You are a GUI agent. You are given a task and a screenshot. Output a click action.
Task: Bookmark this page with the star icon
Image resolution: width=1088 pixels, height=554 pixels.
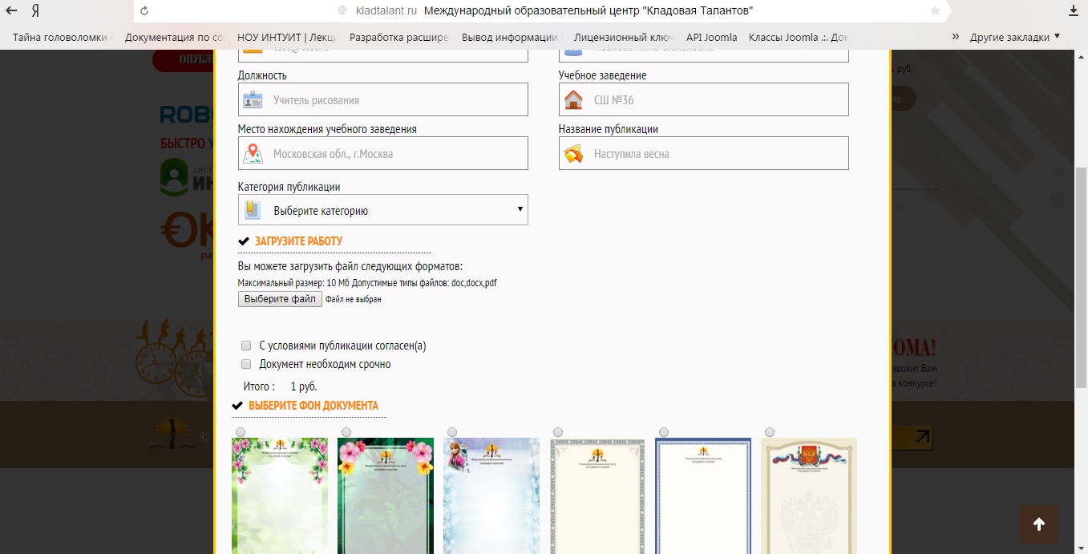(935, 11)
